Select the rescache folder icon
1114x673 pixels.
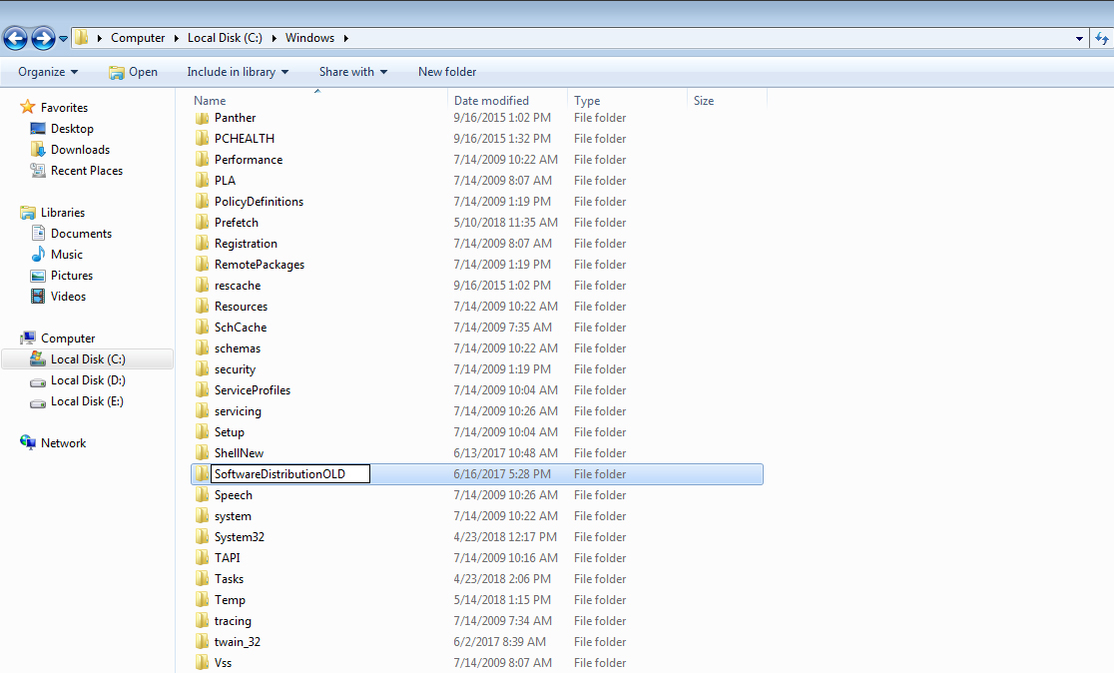click(x=202, y=286)
